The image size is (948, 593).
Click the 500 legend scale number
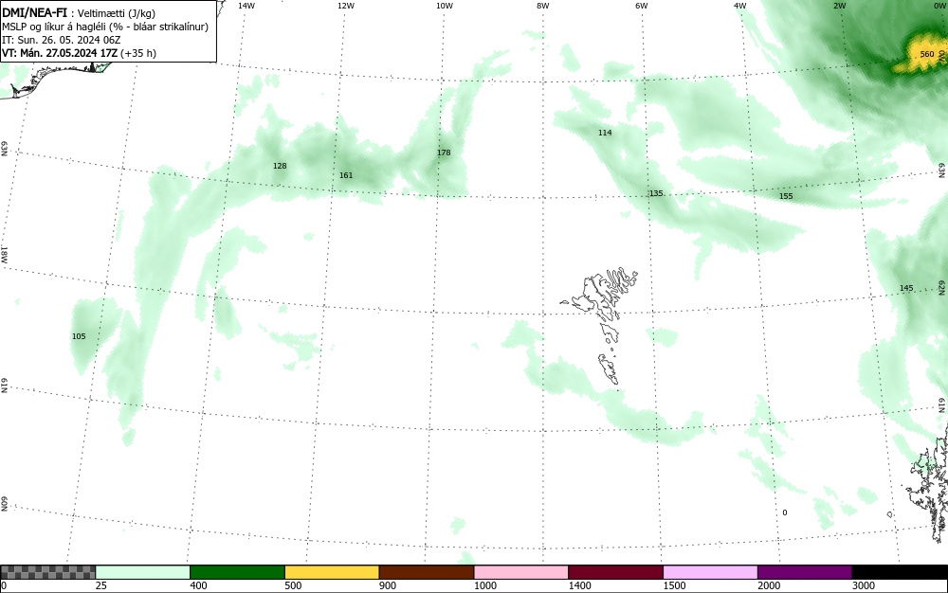293,585
